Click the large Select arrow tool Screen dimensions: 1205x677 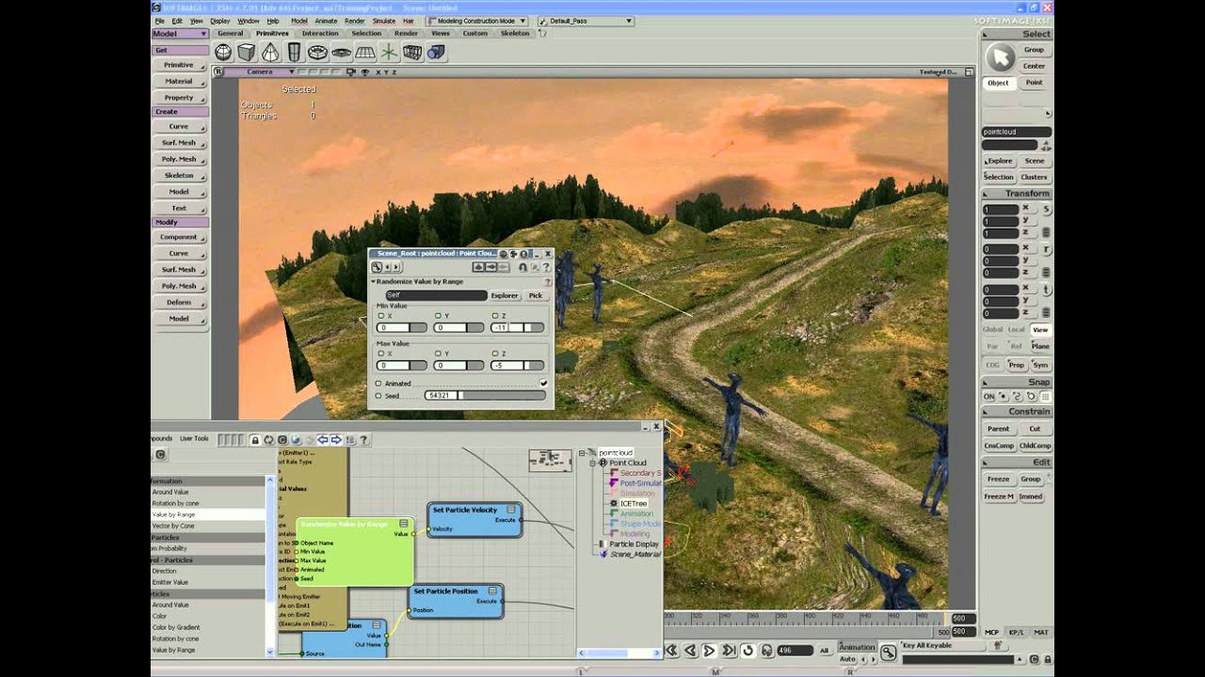(x=1000, y=58)
